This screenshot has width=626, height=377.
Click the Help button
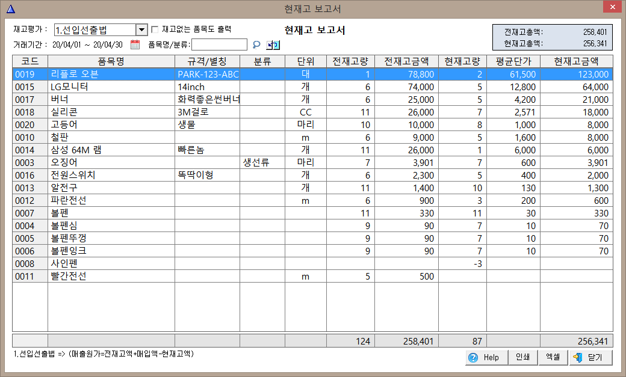tap(487, 357)
